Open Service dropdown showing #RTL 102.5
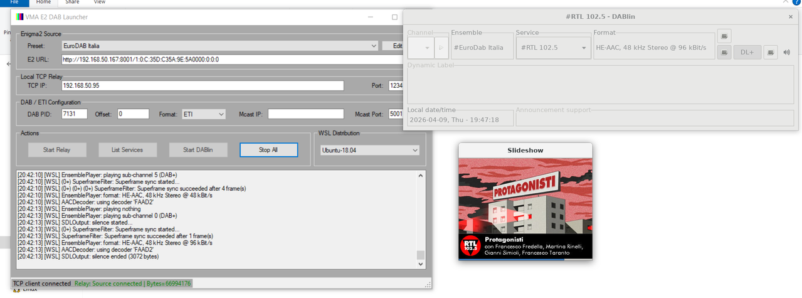Image resolution: width=802 pixels, height=298 pixels. (x=553, y=48)
